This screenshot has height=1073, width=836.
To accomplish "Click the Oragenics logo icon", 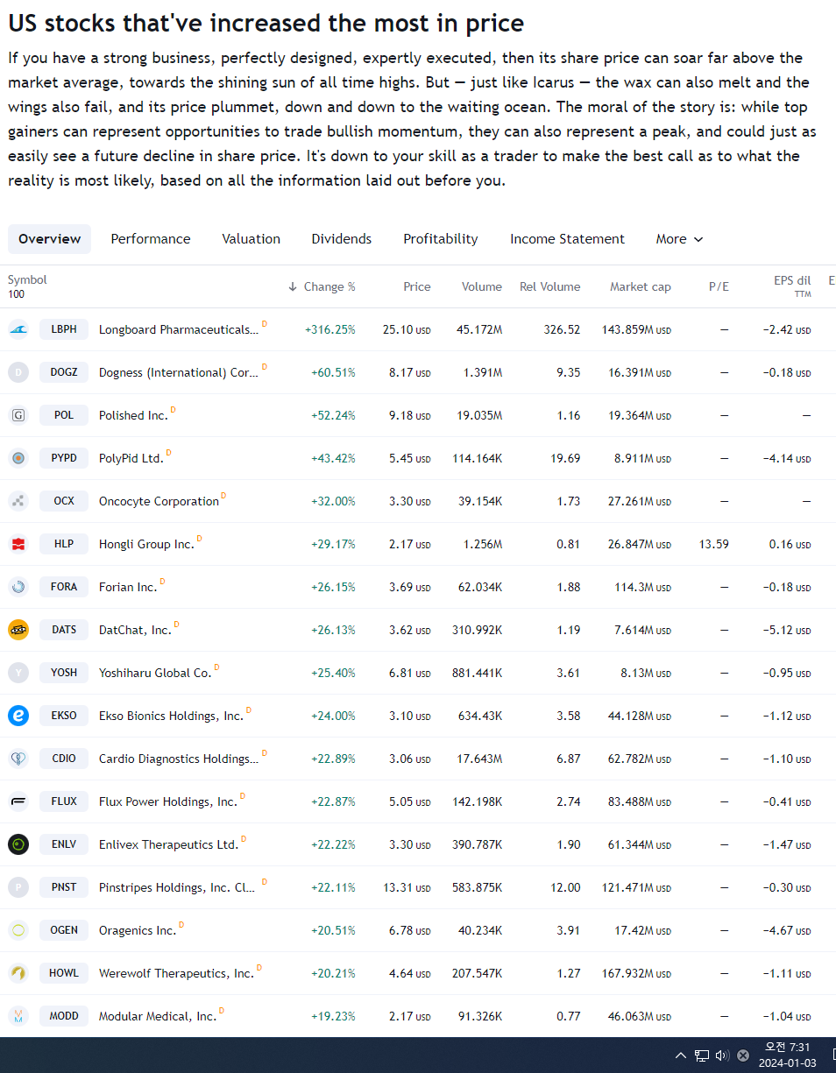I will (18, 930).
